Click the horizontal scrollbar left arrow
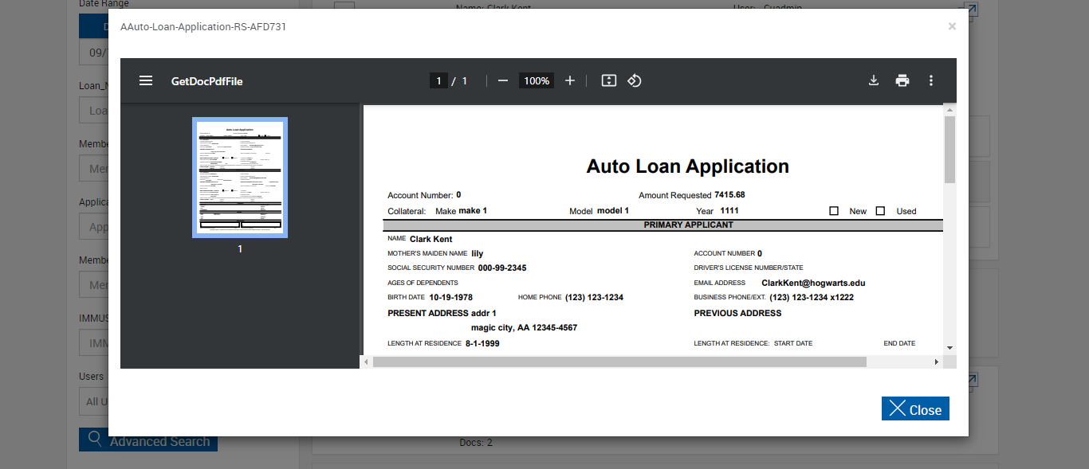The width and height of the screenshot is (1089, 469). 366,362
